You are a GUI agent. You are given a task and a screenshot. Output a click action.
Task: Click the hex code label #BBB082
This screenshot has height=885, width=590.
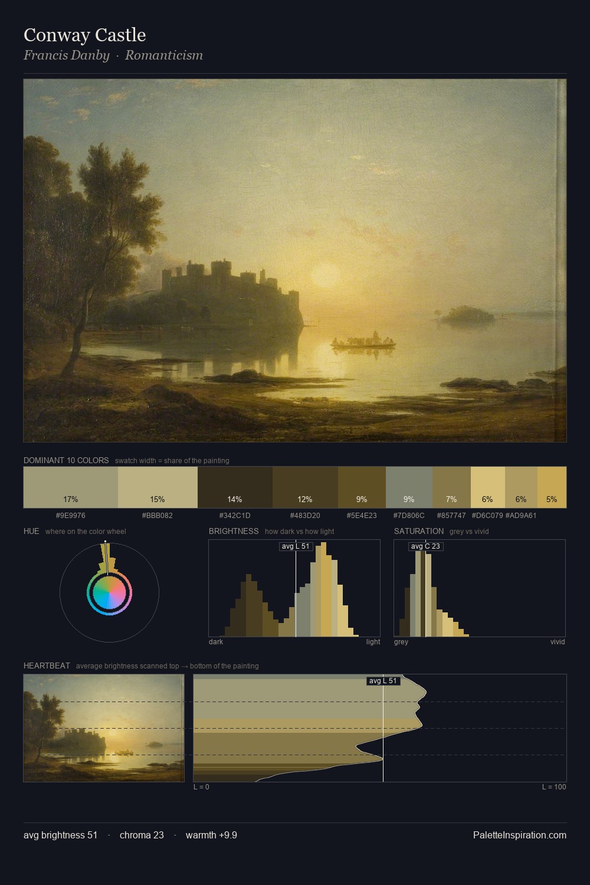[x=158, y=516]
